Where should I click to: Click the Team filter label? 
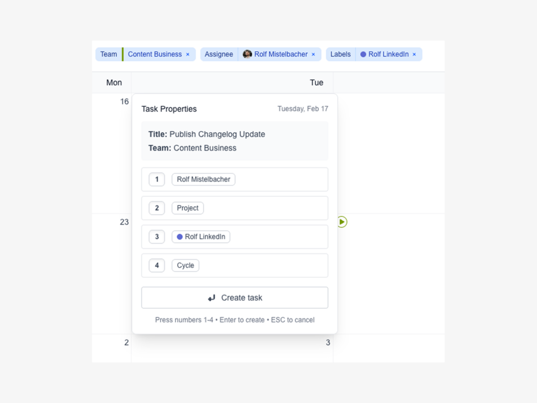(x=109, y=55)
